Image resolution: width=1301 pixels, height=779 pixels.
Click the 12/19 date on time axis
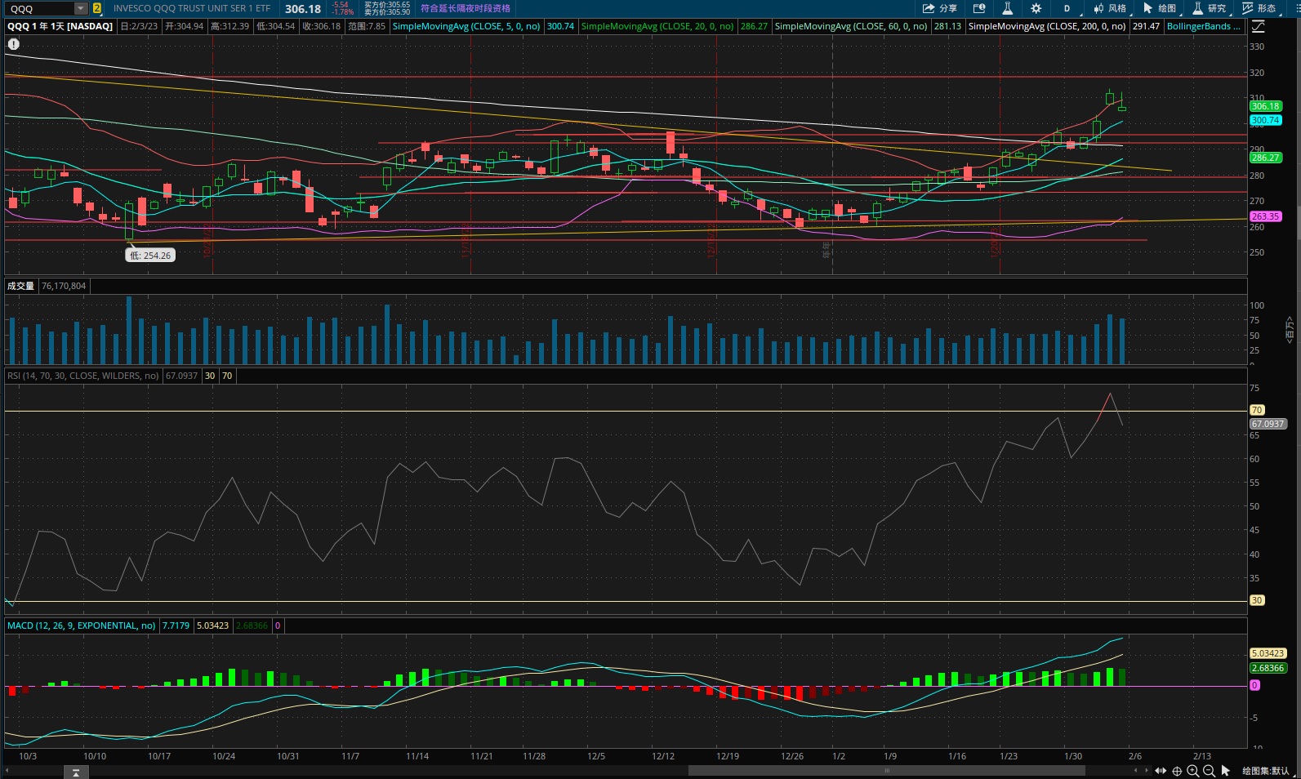click(728, 756)
